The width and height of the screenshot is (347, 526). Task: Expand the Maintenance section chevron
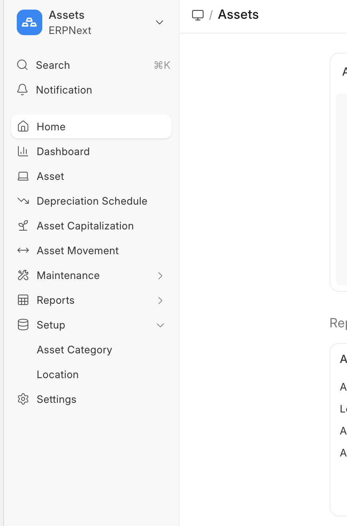(160, 276)
